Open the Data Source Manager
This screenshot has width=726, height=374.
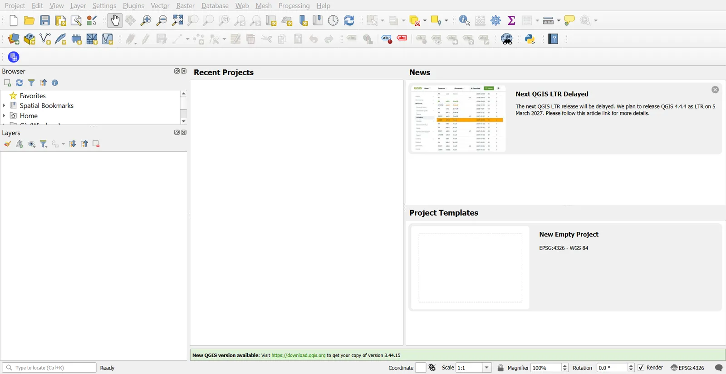[14, 39]
